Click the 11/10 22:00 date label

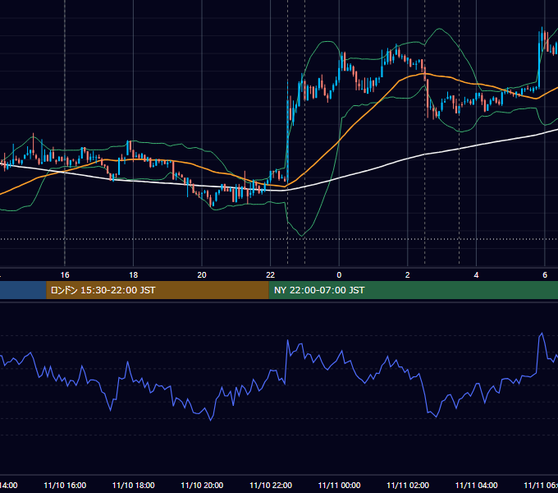(x=271, y=486)
